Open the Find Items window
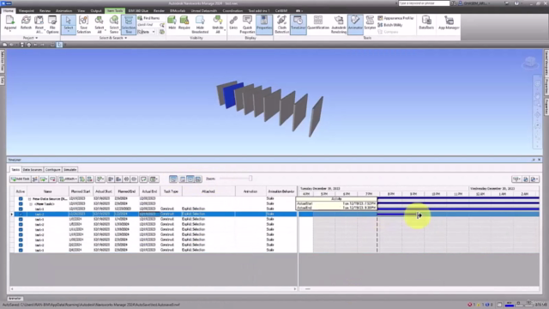The image size is (549, 309). [148, 18]
